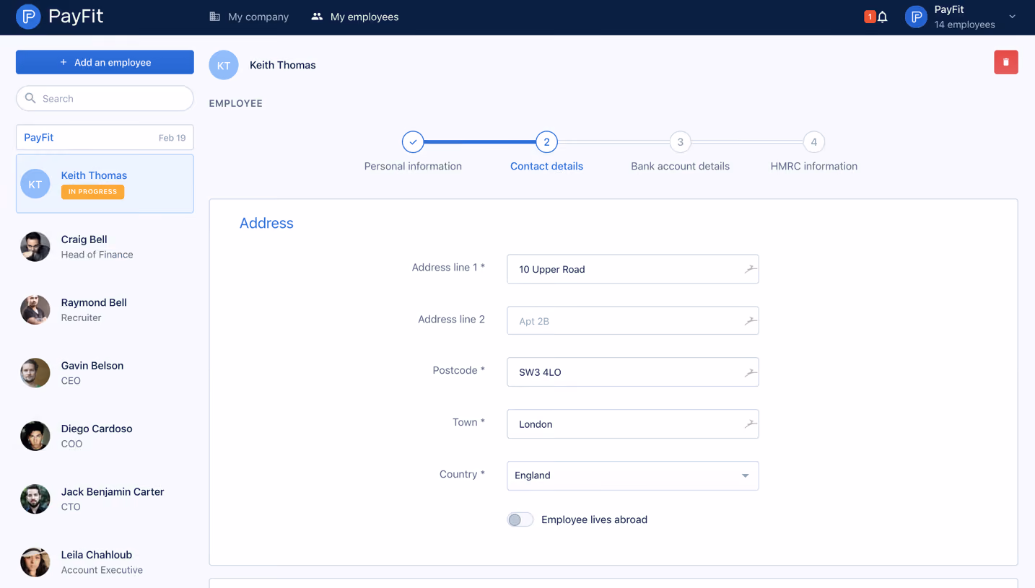
Task: Go to Bank account details step
Action: (x=680, y=152)
